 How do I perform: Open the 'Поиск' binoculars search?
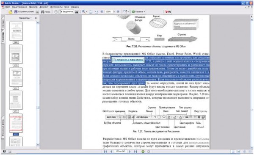pyautogui.click(x=46, y=12)
